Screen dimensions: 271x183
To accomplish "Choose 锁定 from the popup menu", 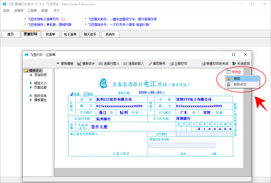I will pyautogui.click(x=242, y=79).
